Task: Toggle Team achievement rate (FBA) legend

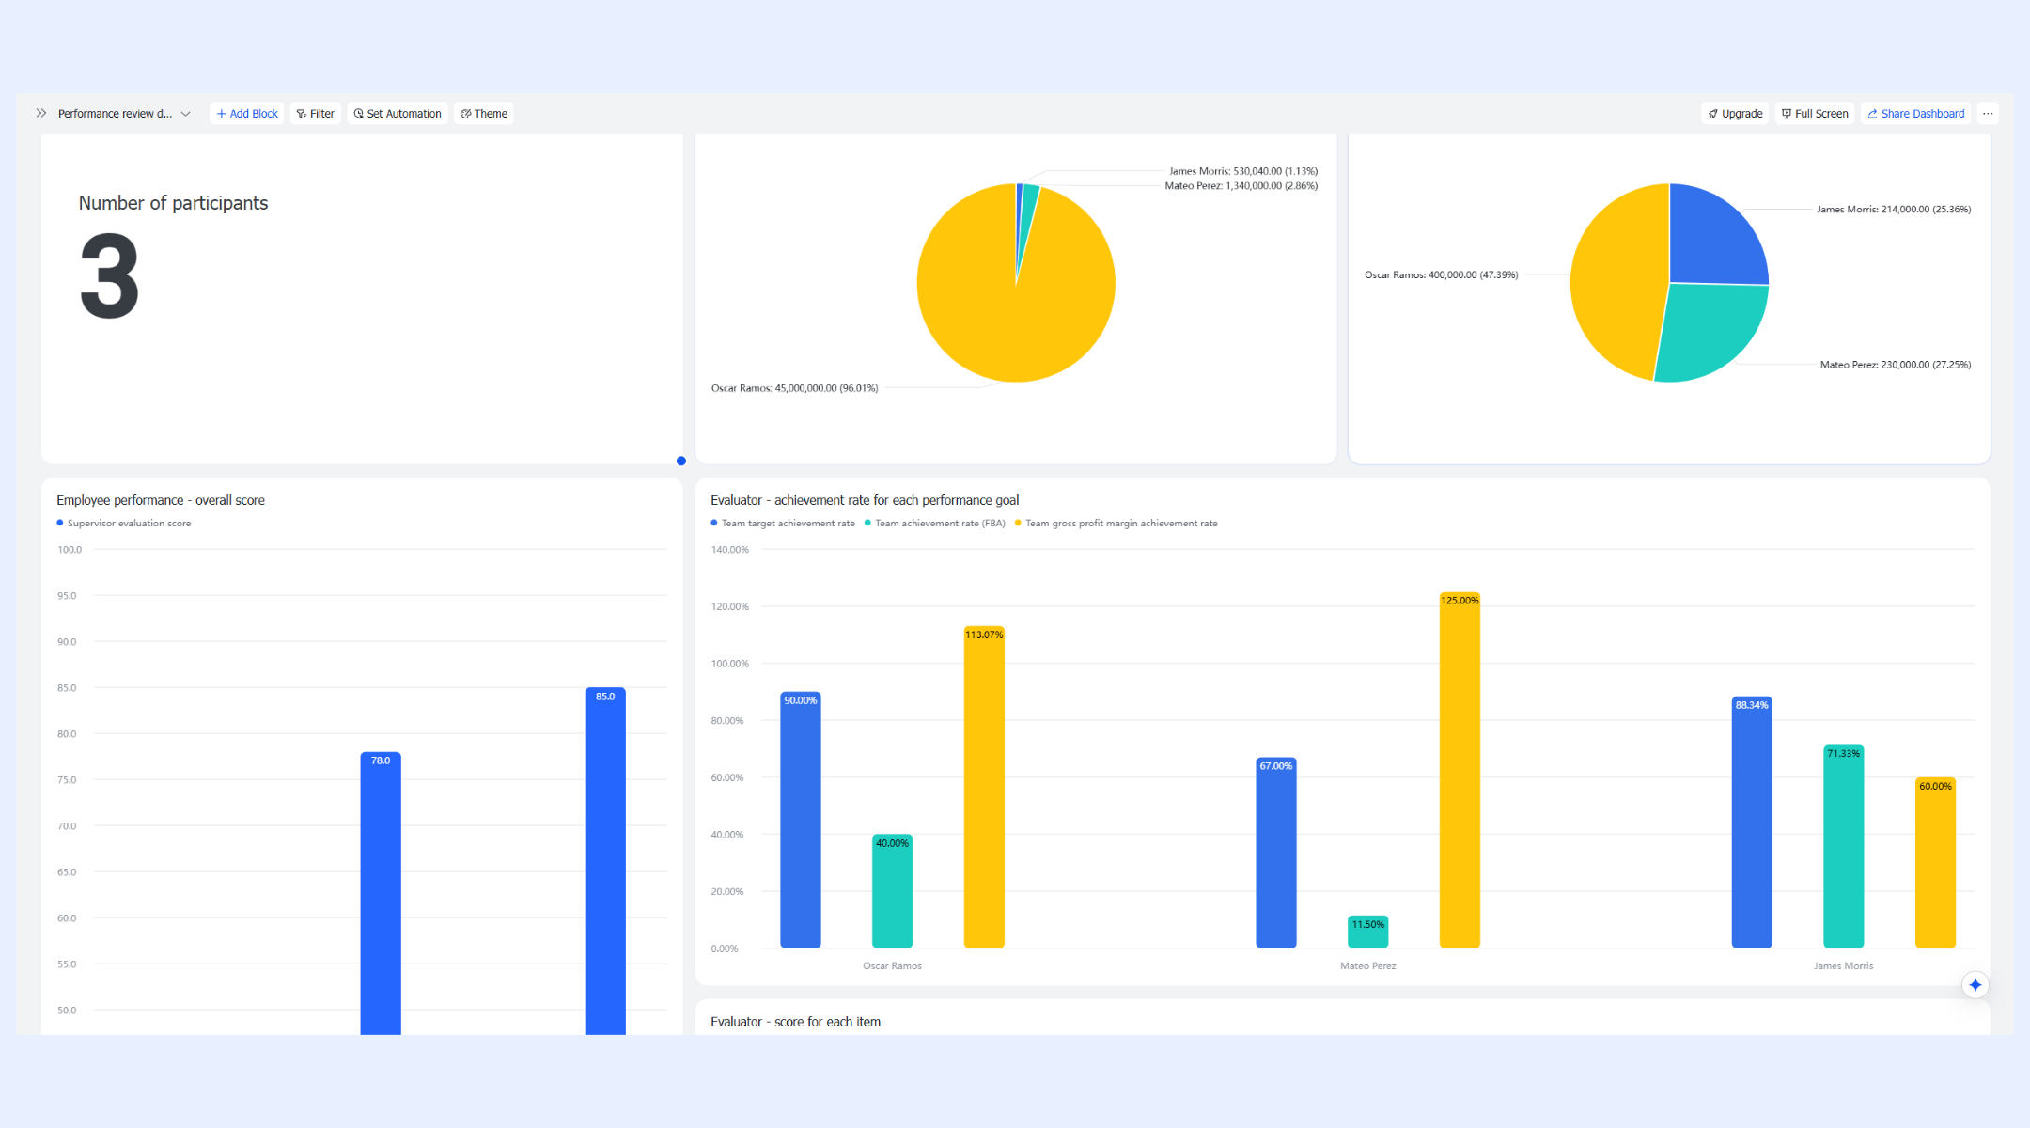Action: coord(935,524)
